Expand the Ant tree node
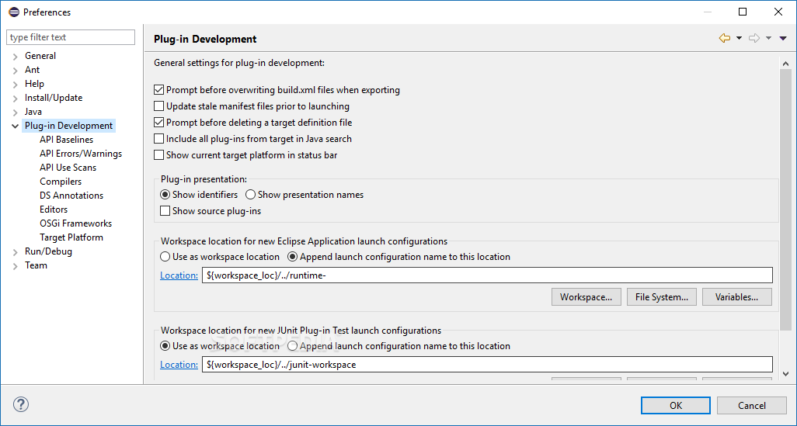Image resolution: width=797 pixels, height=426 pixels. click(16, 70)
